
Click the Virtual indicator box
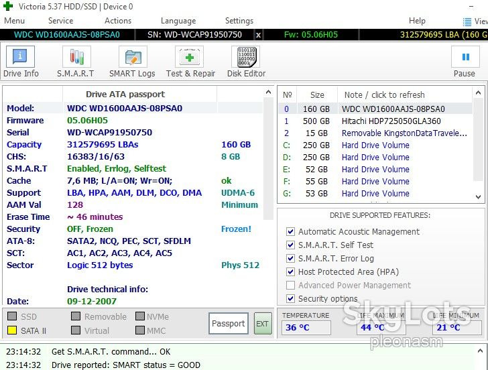coord(76,330)
